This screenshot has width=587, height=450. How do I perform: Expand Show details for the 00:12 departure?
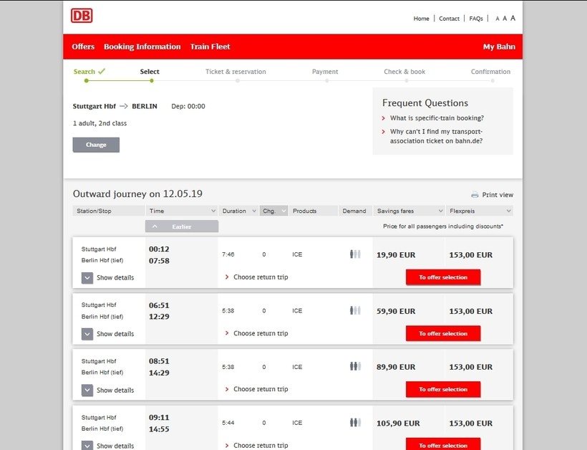(x=87, y=278)
